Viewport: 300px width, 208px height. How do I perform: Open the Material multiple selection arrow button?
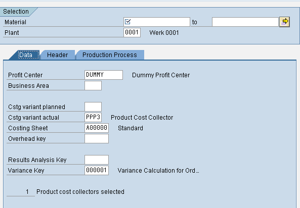(284, 22)
